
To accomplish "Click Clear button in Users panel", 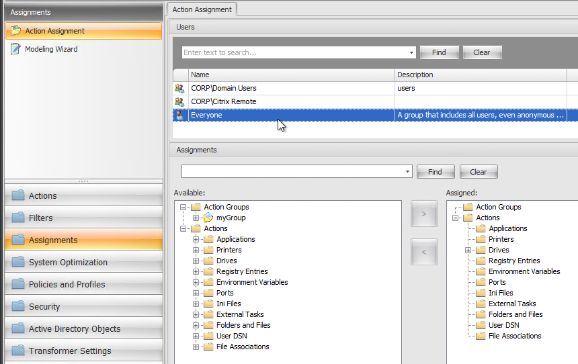I will click(x=482, y=52).
